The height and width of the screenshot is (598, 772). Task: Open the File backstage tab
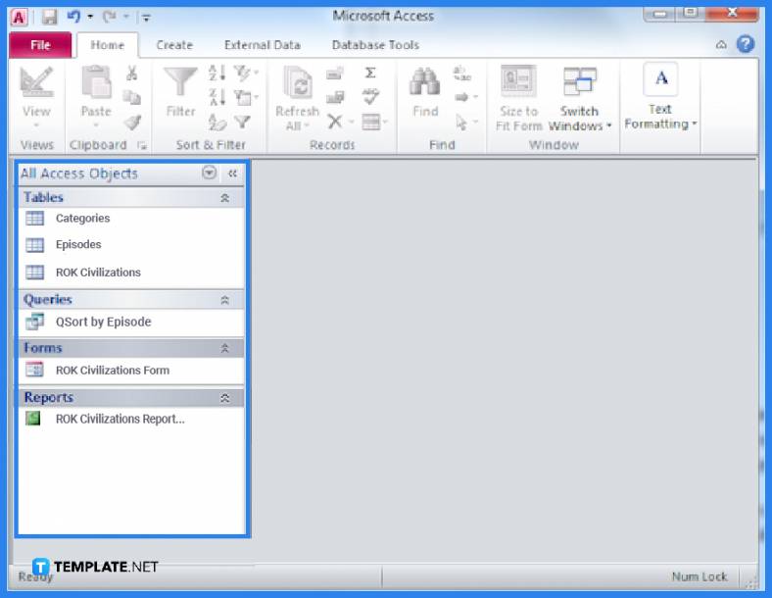(40, 45)
